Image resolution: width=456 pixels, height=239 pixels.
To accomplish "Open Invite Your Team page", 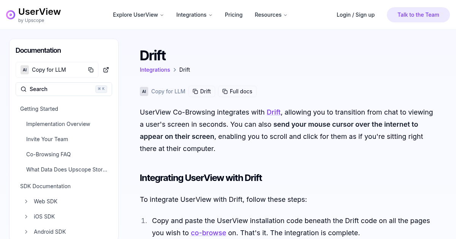I will tap(47, 139).
